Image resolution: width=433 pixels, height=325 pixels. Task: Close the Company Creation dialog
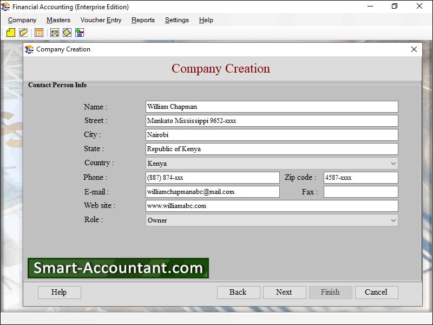tap(414, 49)
